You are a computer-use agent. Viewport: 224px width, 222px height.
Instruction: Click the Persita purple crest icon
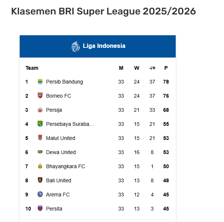coord(40,208)
